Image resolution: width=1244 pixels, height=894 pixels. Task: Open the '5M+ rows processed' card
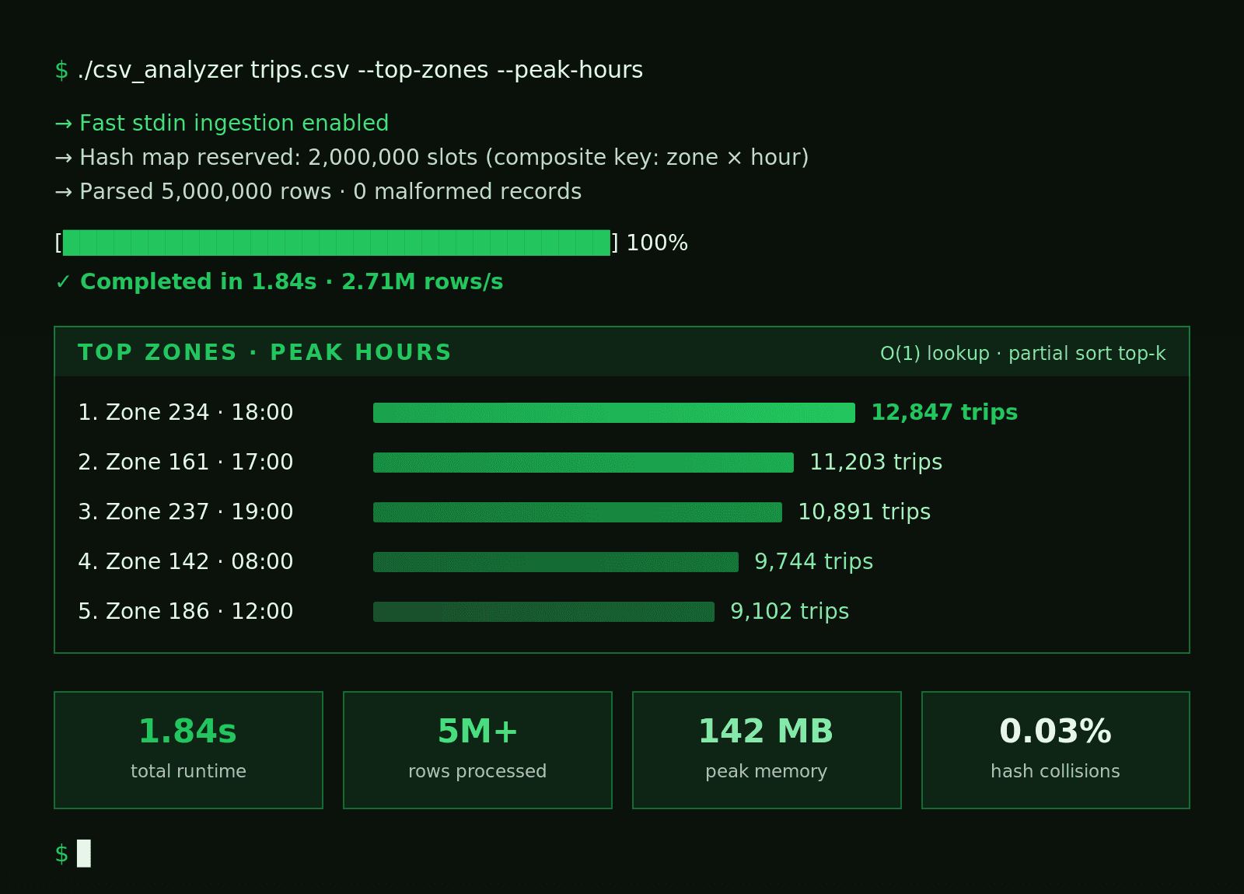(477, 750)
